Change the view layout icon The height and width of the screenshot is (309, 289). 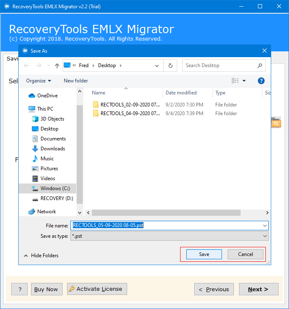(x=235, y=81)
